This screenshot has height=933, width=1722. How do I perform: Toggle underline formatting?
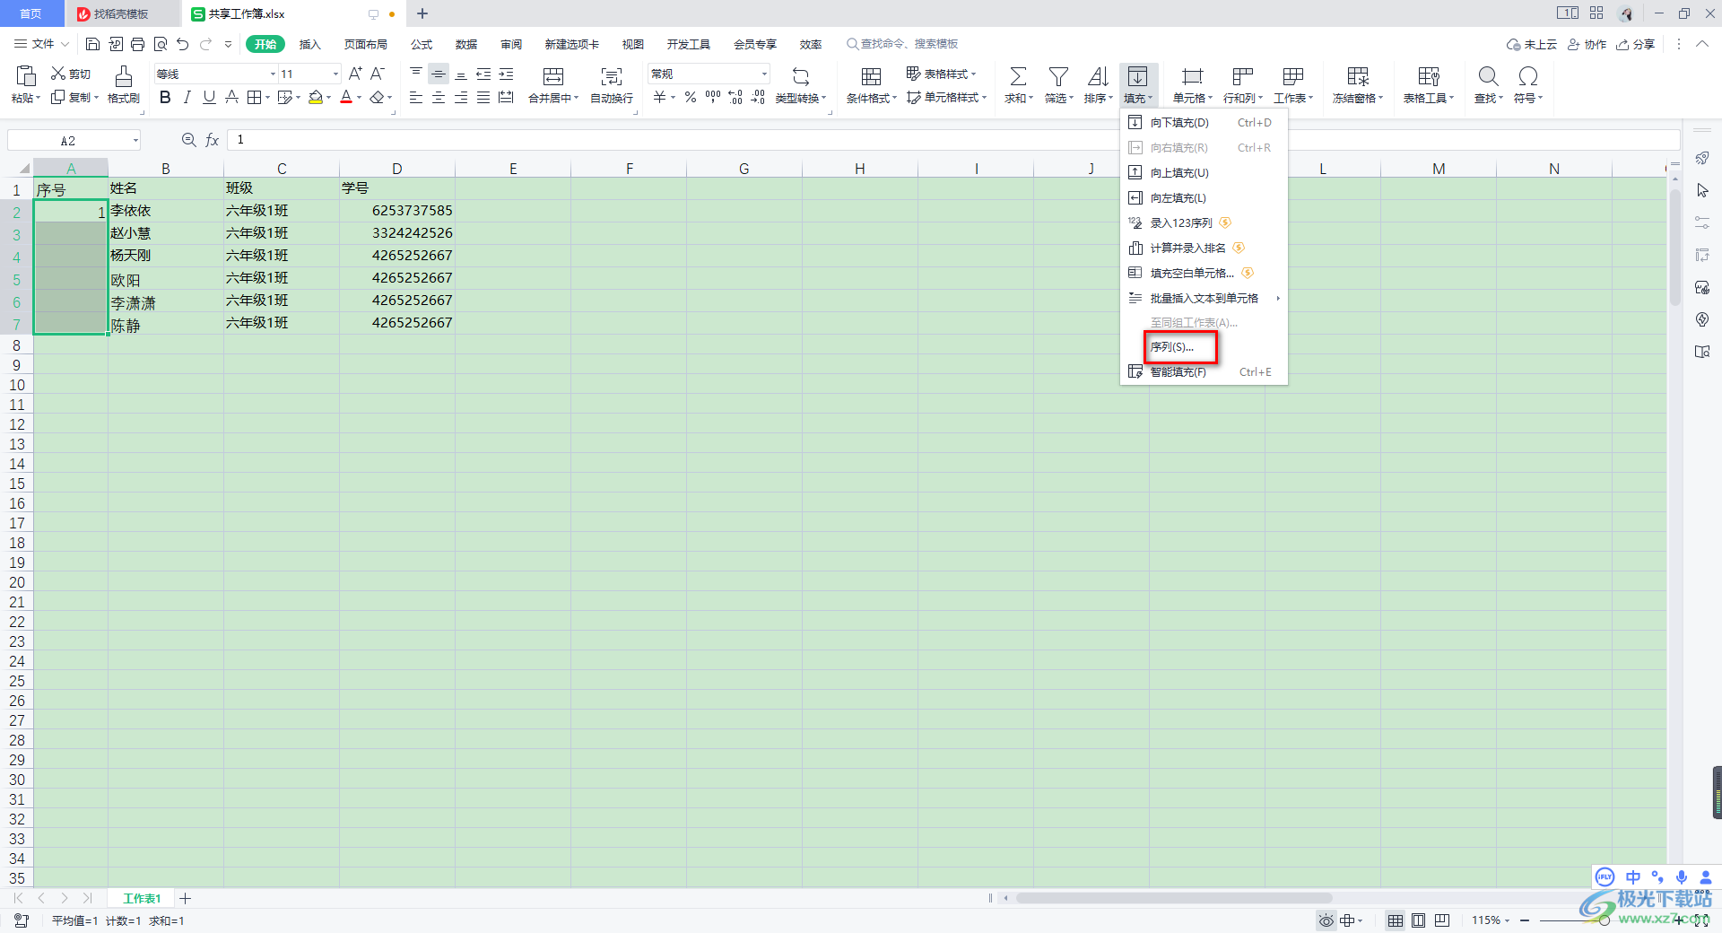click(209, 97)
